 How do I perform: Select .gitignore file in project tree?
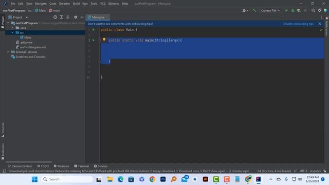pos(24,42)
